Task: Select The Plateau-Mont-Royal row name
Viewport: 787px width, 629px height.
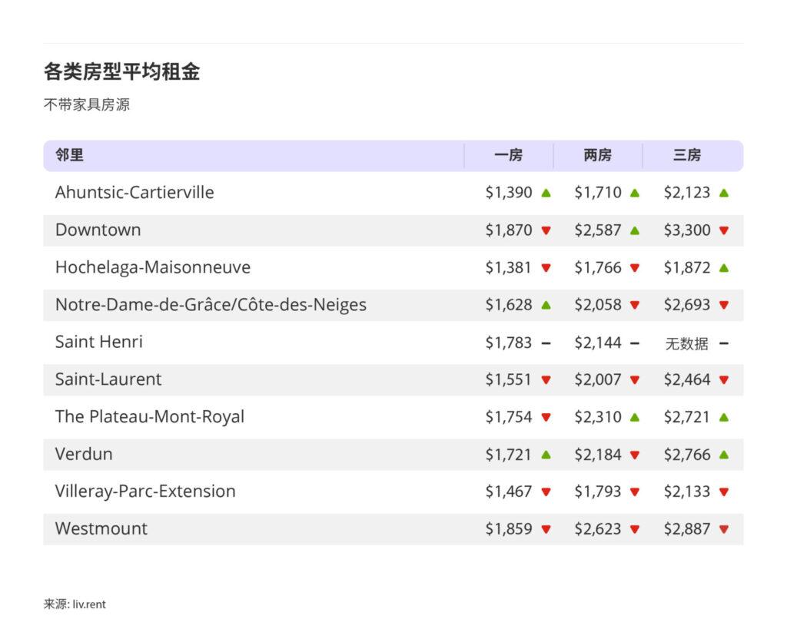Action: [x=150, y=417]
